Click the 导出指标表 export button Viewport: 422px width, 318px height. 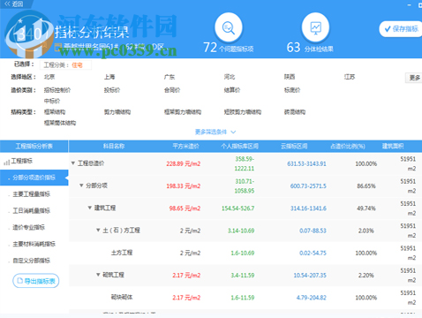(x=36, y=281)
